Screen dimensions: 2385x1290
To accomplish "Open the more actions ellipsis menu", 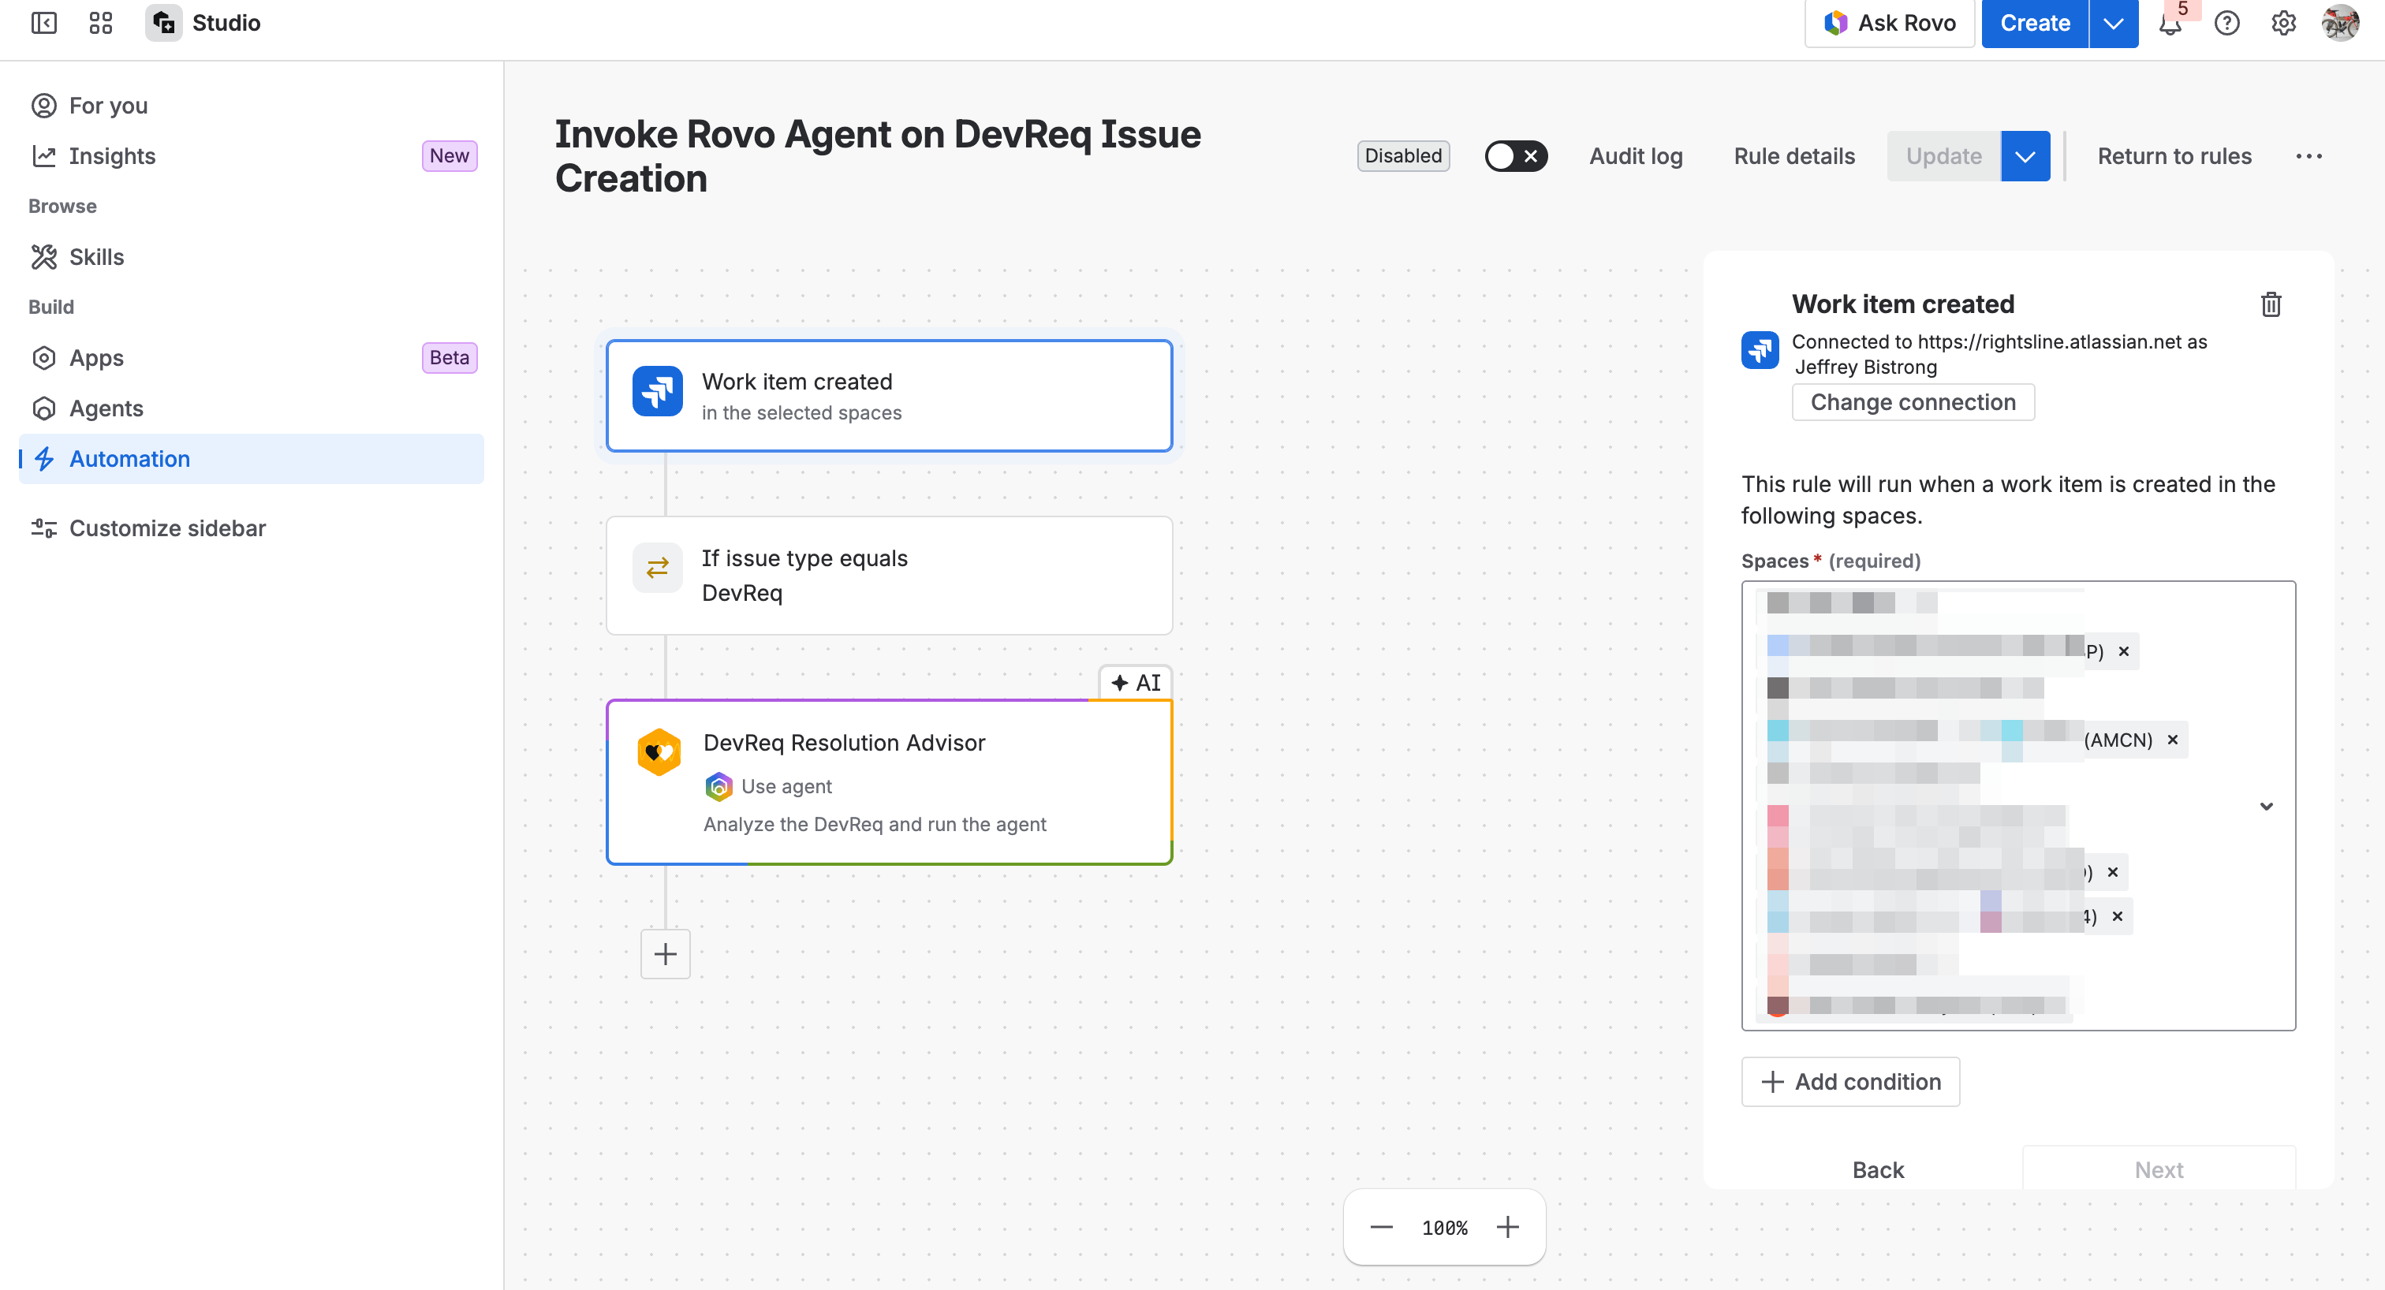I will point(2308,156).
